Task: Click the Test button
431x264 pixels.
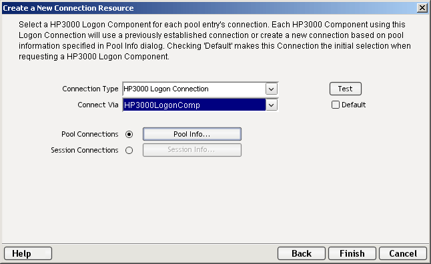Action: 345,89
